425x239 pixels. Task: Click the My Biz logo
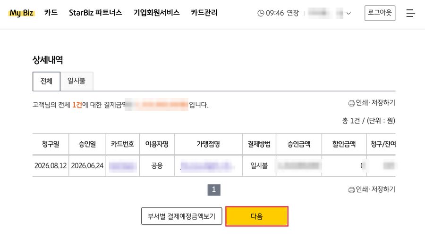pos(21,13)
